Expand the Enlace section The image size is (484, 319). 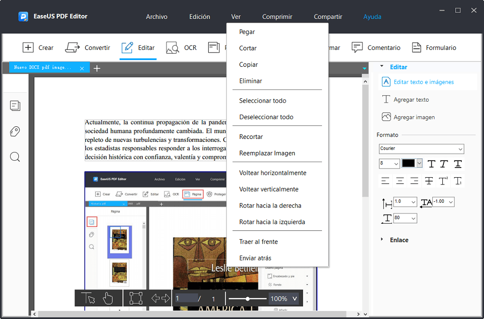coord(382,239)
